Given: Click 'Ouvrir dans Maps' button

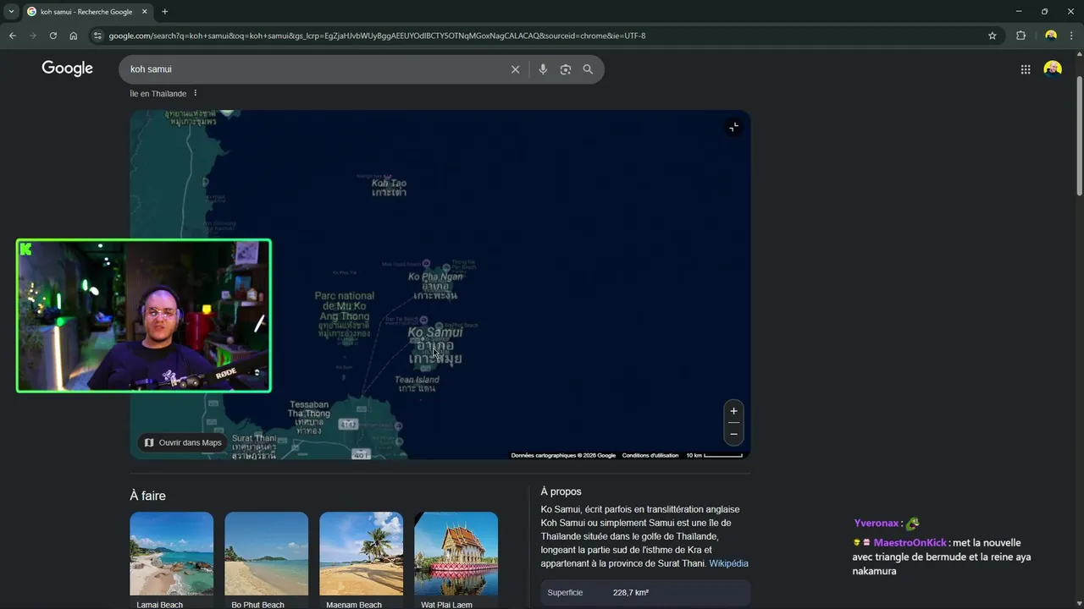Looking at the screenshot, I should point(183,442).
